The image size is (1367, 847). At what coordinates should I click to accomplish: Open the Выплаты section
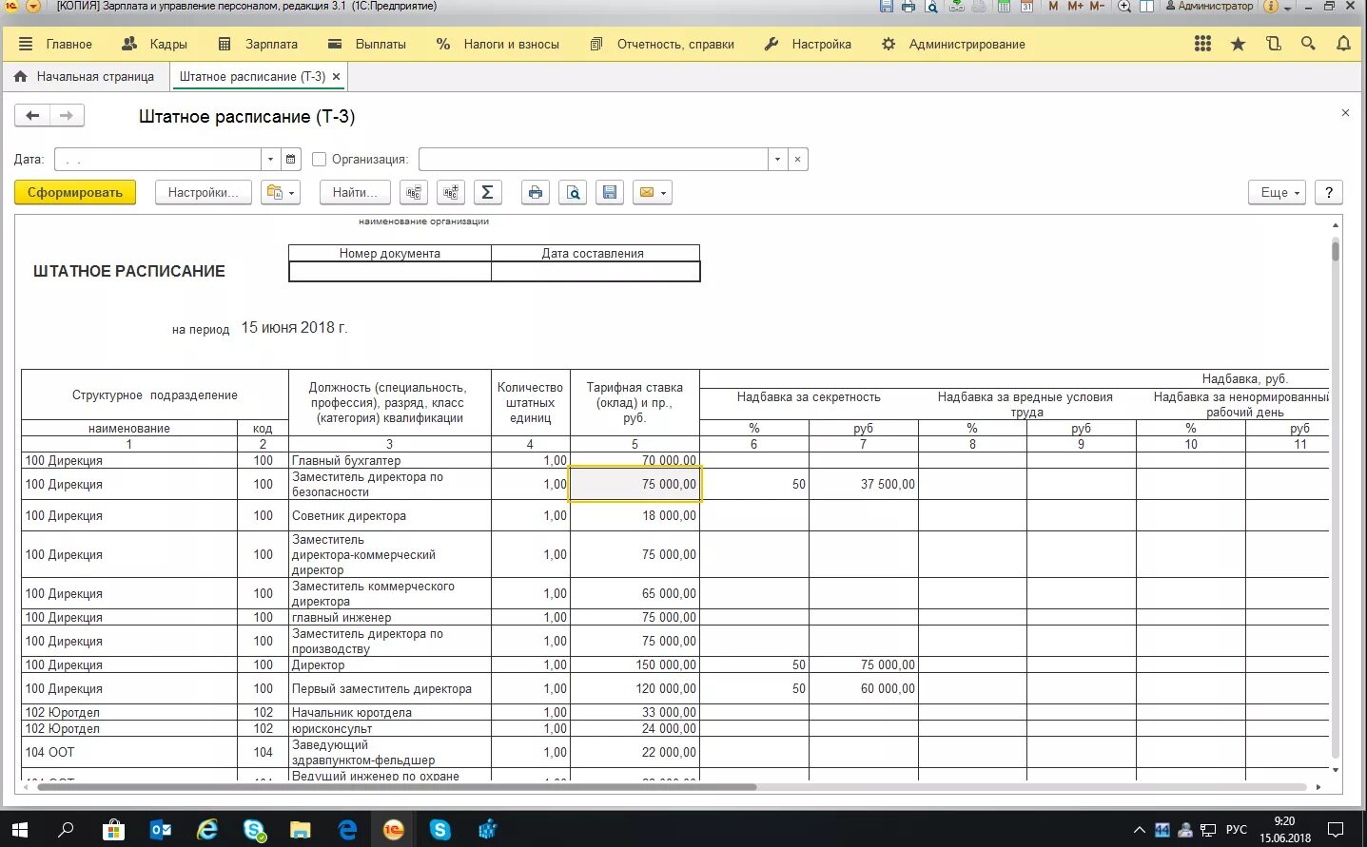367,44
